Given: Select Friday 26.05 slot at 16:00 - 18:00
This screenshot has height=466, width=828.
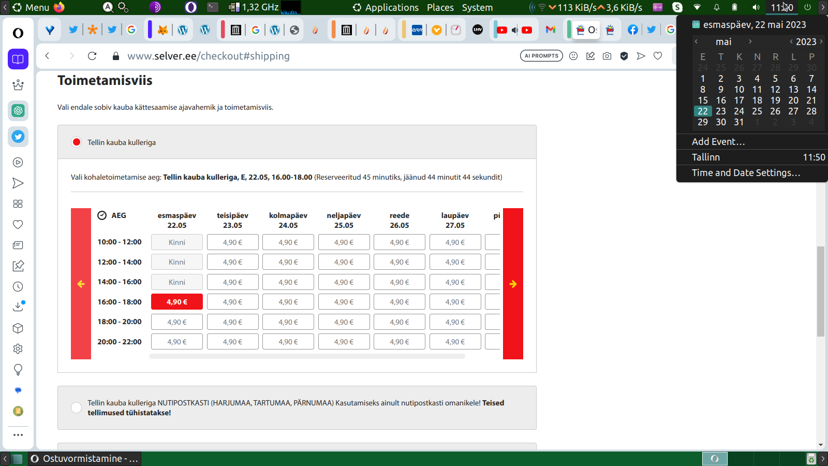Looking at the screenshot, I should 400,302.
